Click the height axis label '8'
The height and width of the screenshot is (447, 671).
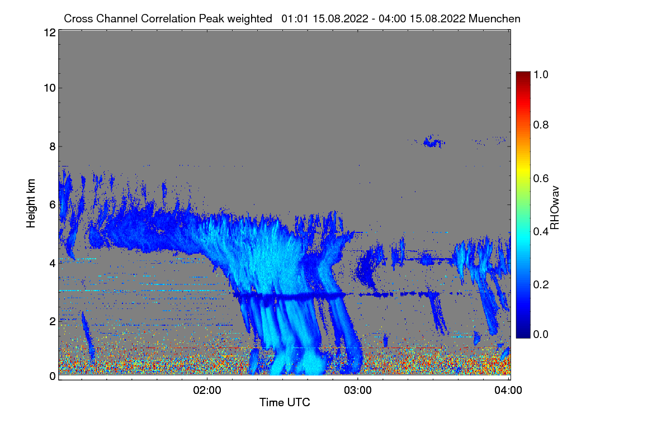[x=51, y=146]
